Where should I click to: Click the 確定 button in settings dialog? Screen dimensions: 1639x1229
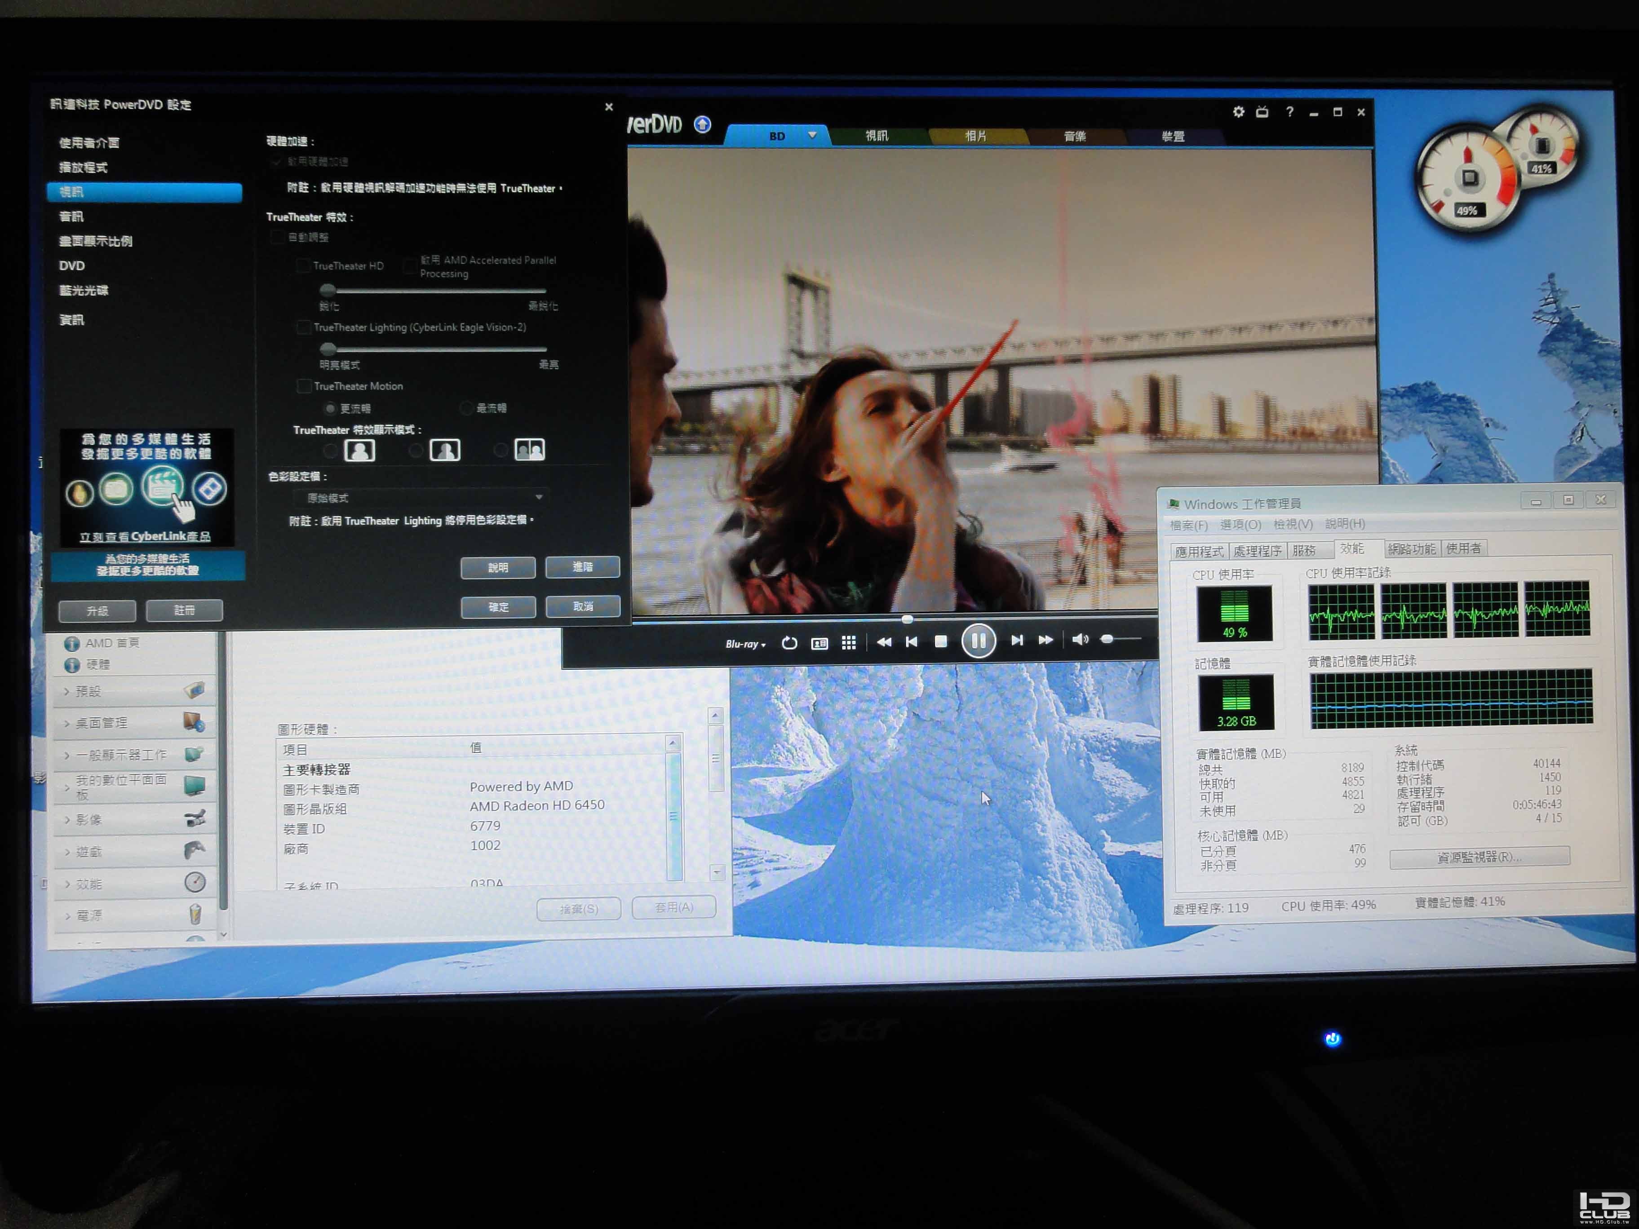point(498,607)
